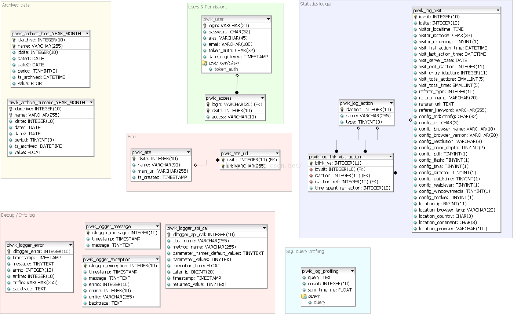The height and width of the screenshot is (323, 521).
Task: Click diamond icon of password column in piwik_user
Action: pos(205,32)
